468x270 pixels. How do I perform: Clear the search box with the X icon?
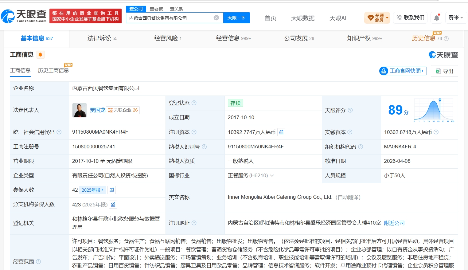tap(216, 18)
